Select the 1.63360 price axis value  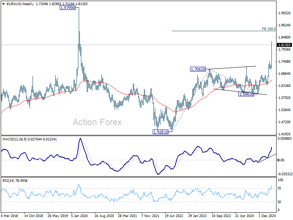[x=285, y=86]
